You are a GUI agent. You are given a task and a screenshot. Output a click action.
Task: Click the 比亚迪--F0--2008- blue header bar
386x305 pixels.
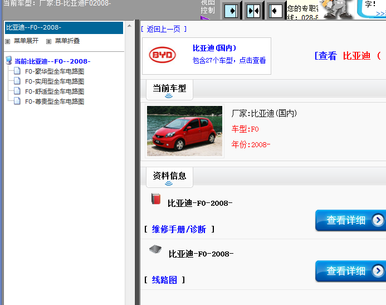coord(64,27)
